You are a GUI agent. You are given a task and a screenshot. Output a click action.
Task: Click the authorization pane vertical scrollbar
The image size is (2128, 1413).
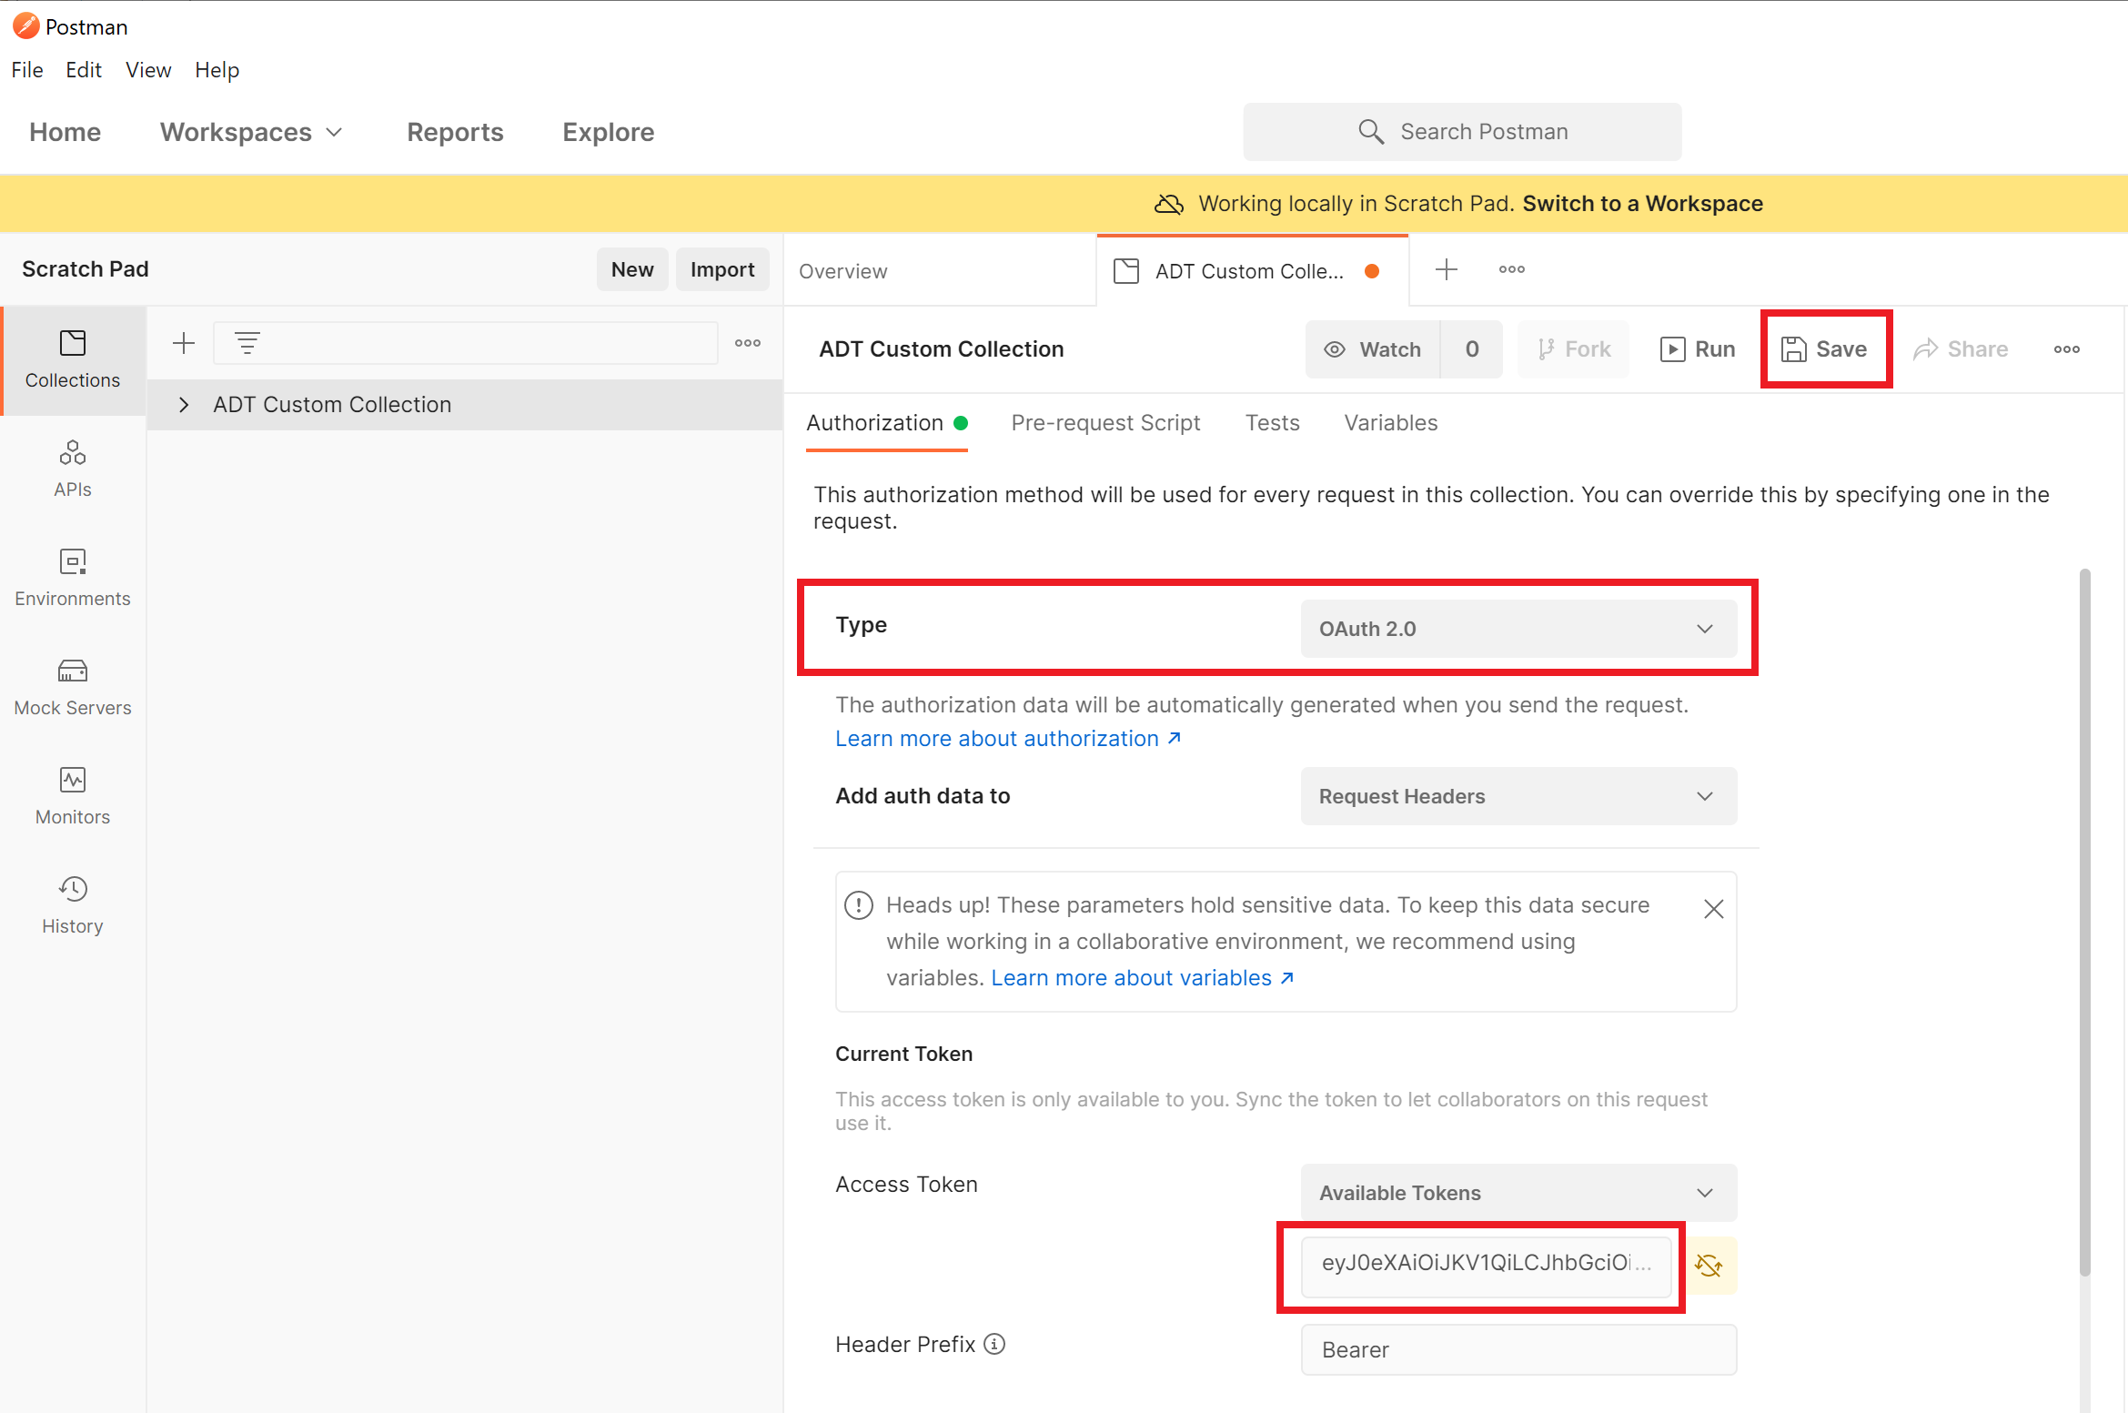[2084, 921]
